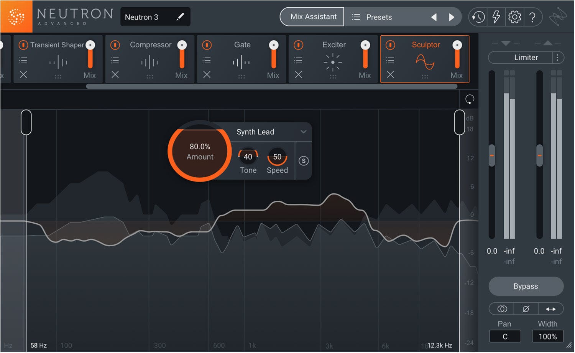
Task: Click the Pan value field showing C
Action: coord(505,336)
